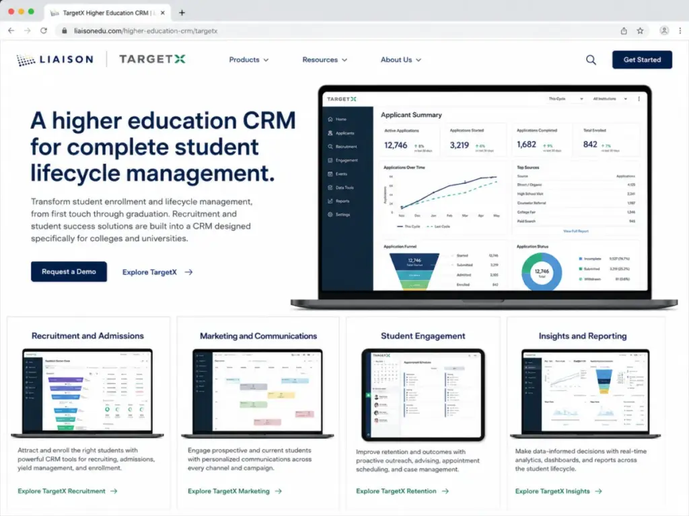Expand the About Us menu
The image size is (689, 516).
point(401,60)
